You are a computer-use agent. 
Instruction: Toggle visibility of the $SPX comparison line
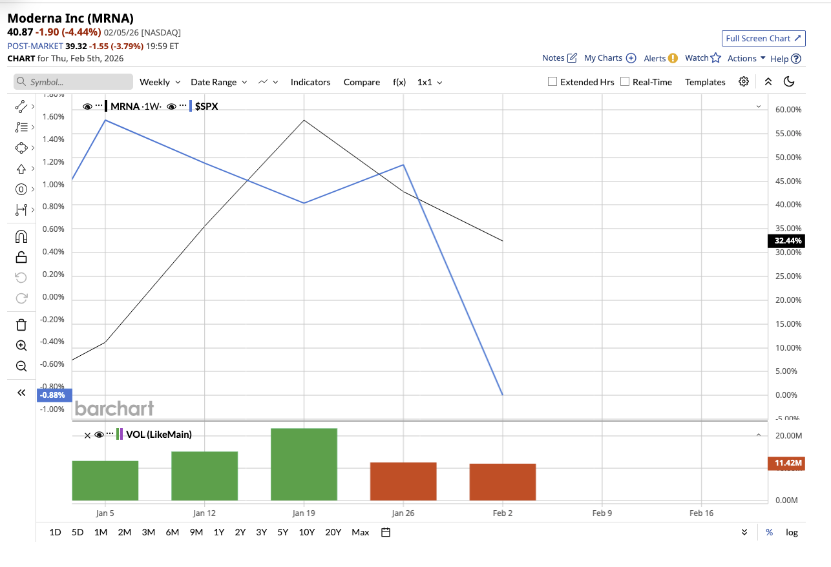click(x=171, y=106)
